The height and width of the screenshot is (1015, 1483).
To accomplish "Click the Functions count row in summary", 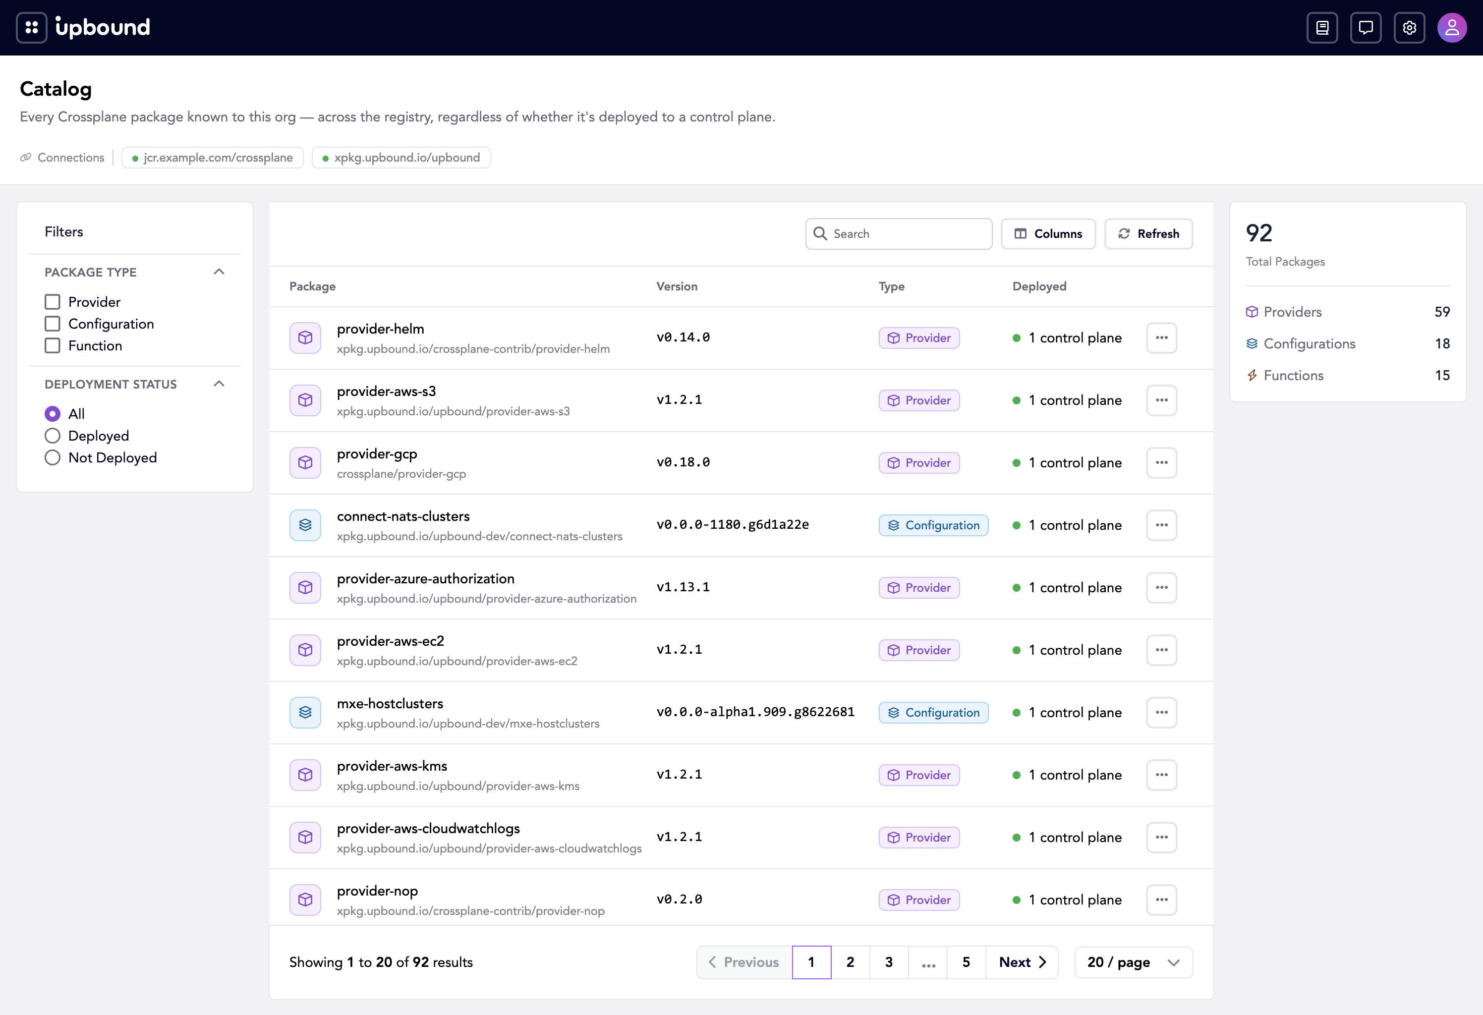I will point(1348,376).
